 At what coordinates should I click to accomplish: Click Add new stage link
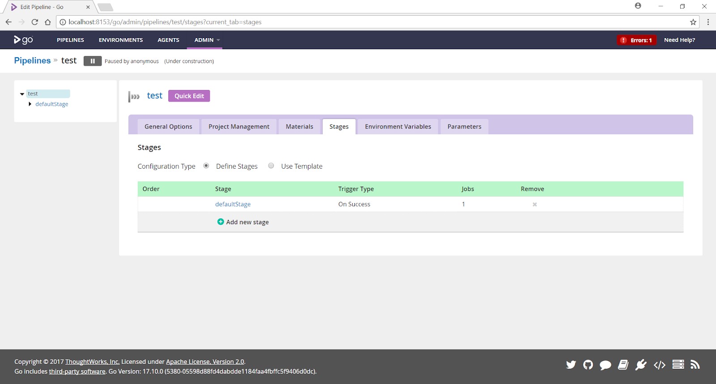(x=247, y=222)
